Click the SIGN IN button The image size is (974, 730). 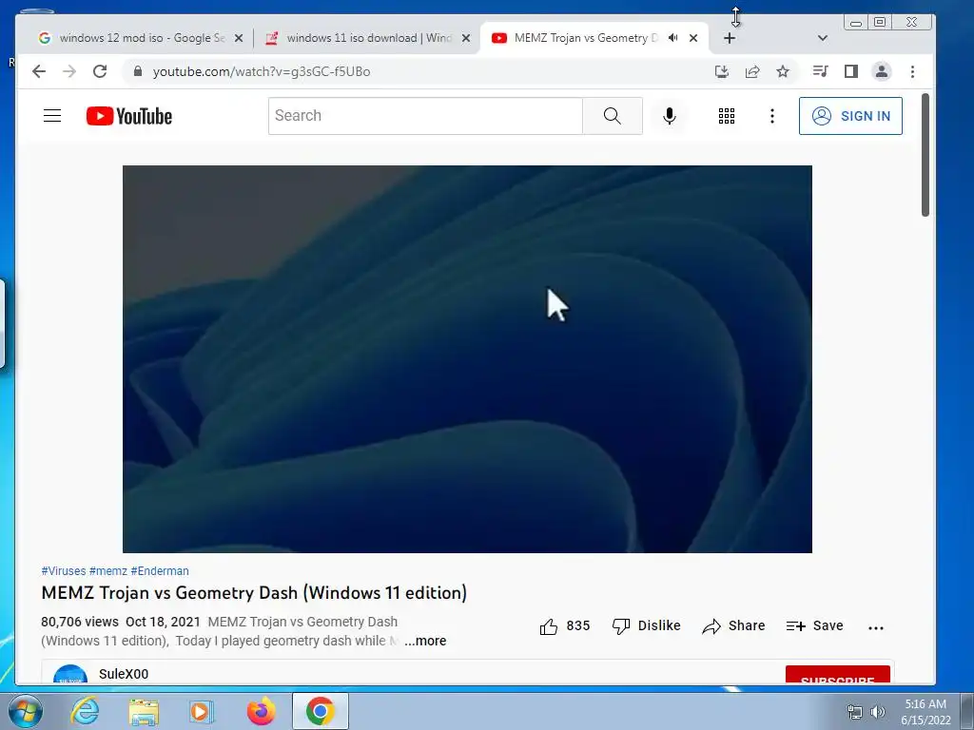(x=850, y=116)
